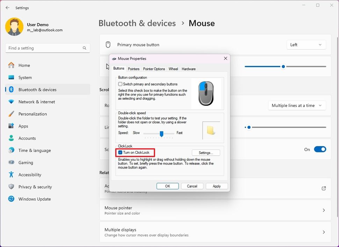Open Time & language settings

click(x=35, y=150)
